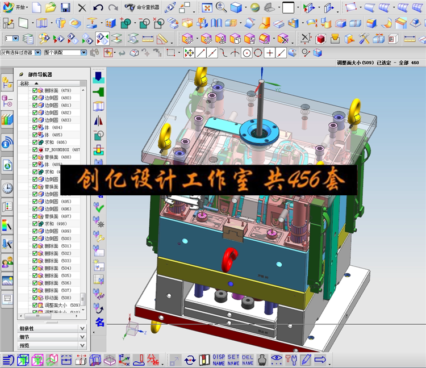Open the 命令查找器 command finder
The height and width of the screenshot is (368, 426).
(x=142, y=7)
